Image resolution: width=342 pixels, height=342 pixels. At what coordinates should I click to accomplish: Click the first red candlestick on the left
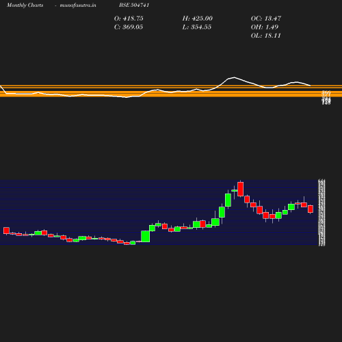6,231
